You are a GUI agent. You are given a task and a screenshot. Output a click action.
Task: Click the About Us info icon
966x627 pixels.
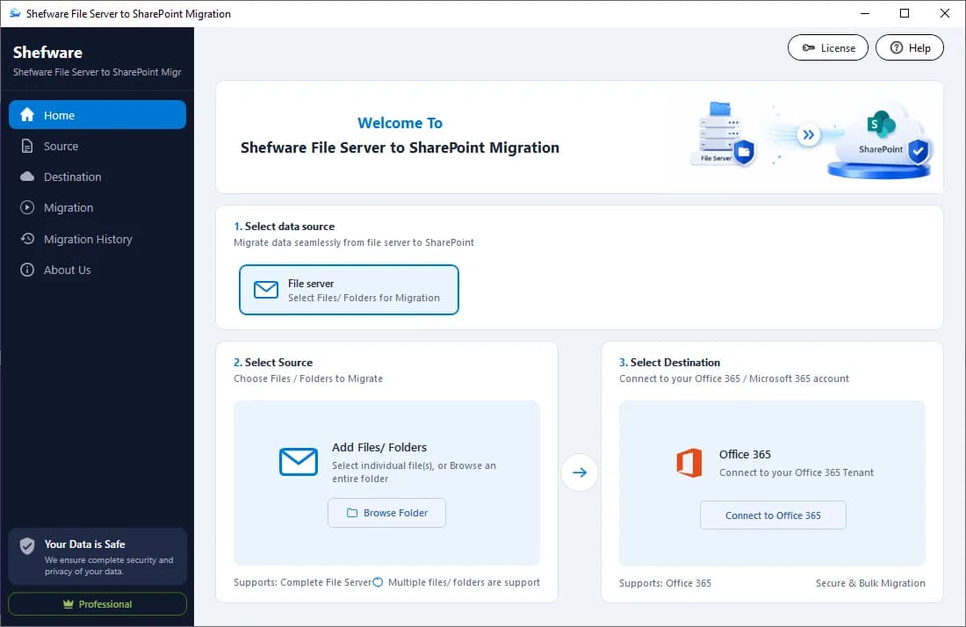[27, 270]
